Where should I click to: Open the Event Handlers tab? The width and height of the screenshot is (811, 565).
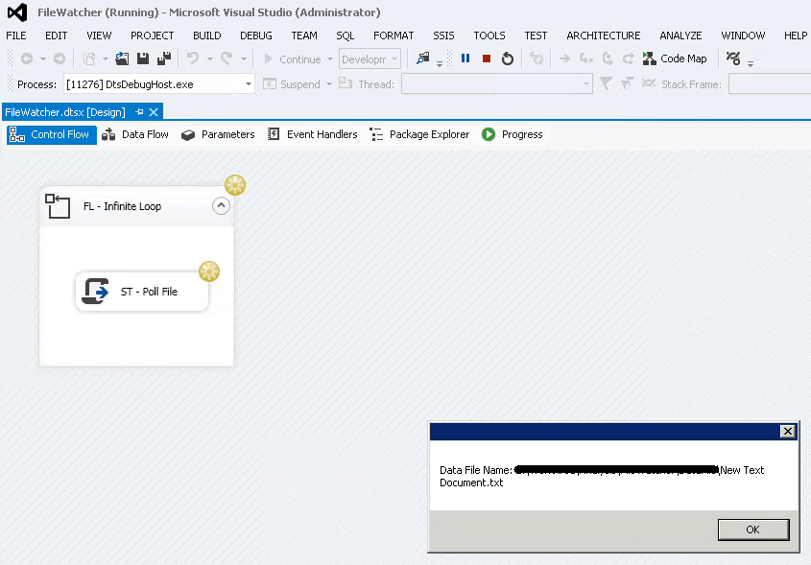click(312, 134)
